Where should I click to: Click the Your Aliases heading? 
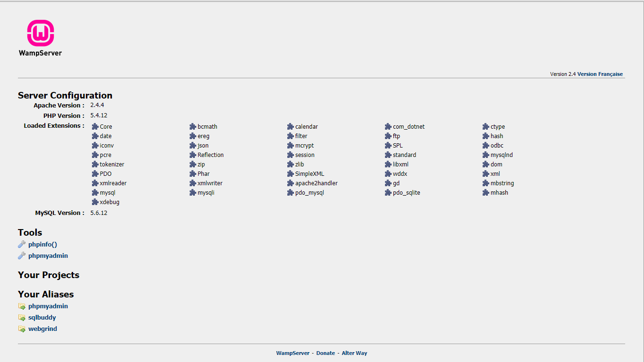click(x=46, y=294)
